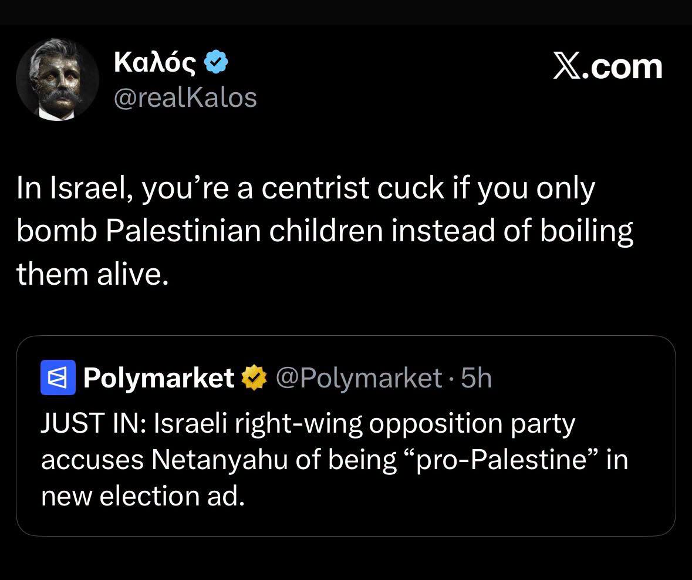This screenshot has width=692, height=580.
Task: Open the 5h timestamp of quoted post
Action: point(476,378)
